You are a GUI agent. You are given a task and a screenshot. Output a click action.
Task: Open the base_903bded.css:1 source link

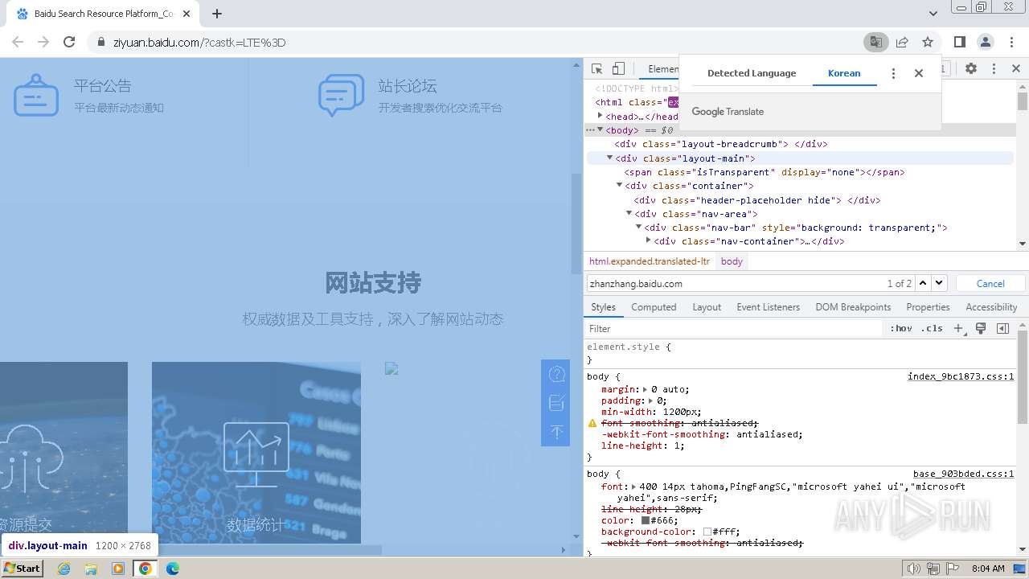point(964,474)
